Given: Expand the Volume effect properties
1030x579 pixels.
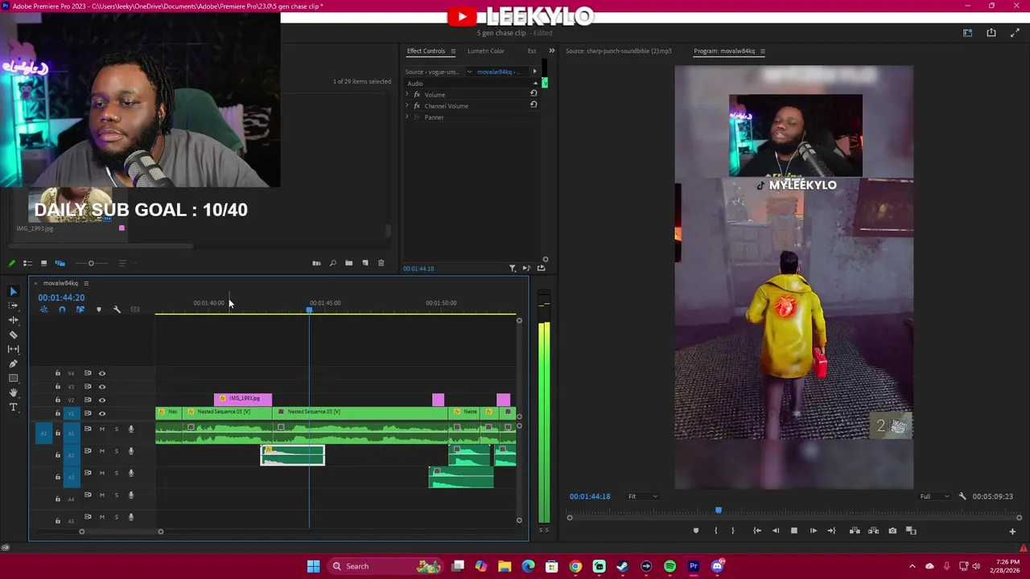Looking at the screenshot, I should click(406, 95).
